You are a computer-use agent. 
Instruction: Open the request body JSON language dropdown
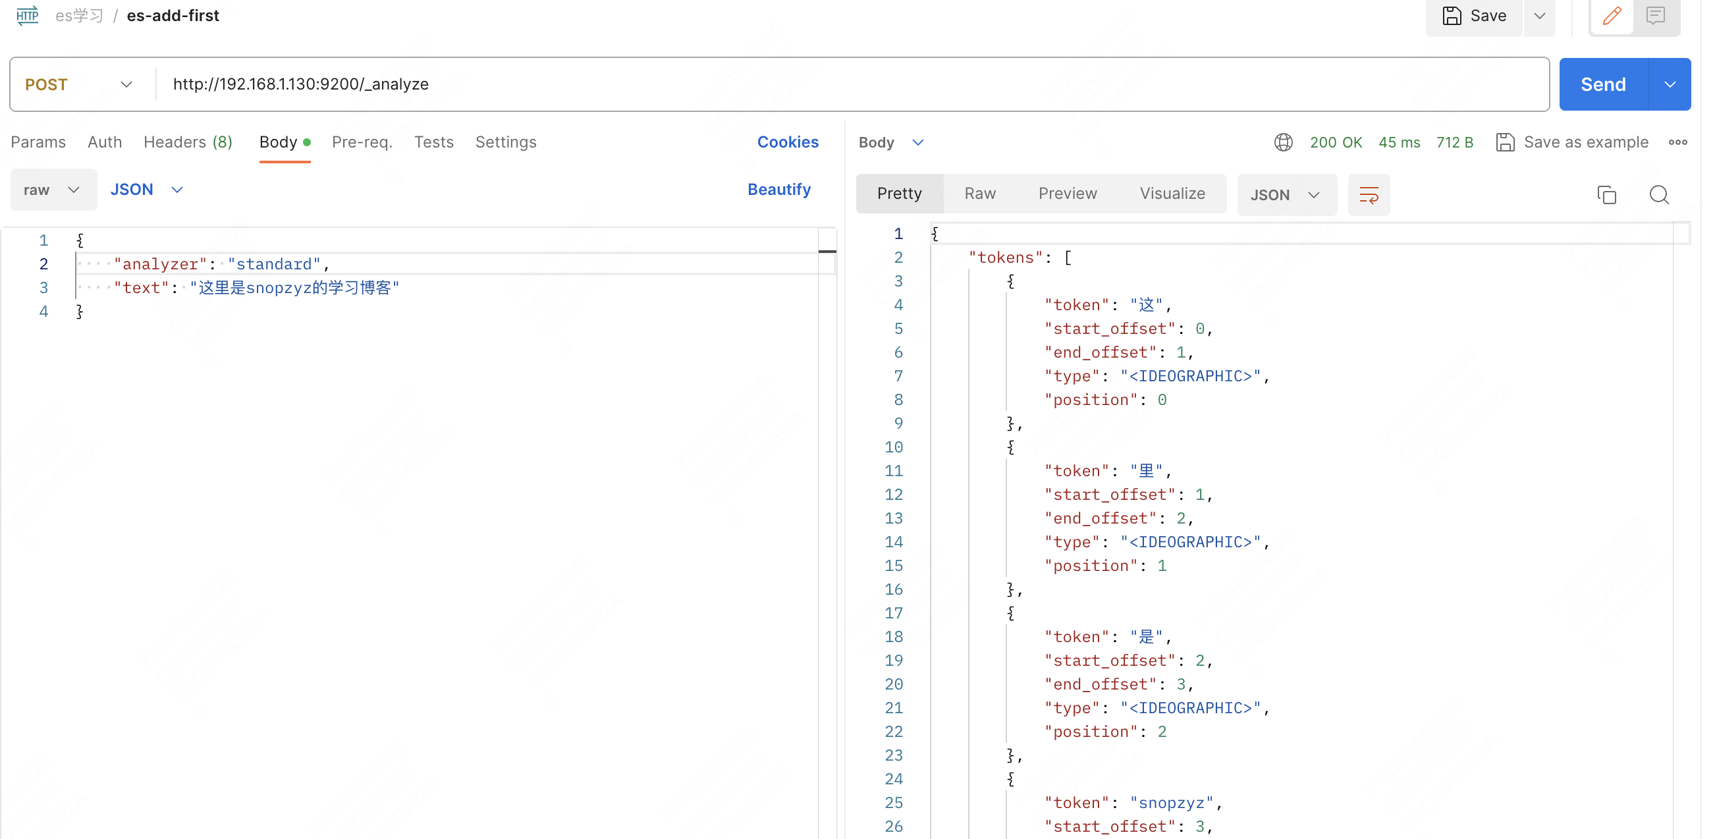point(146,190)
